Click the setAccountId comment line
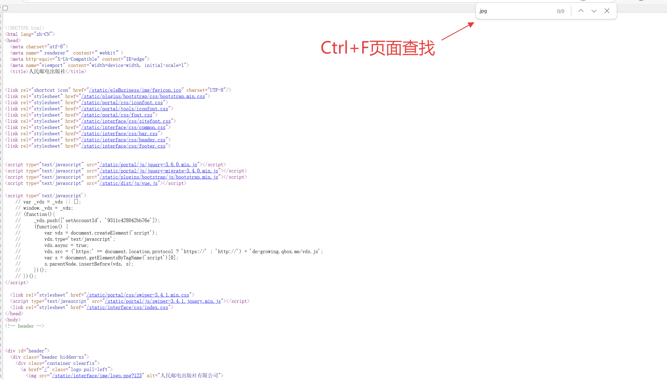Image resolution: width=667 pixels, height=380 pixels. coord(88,220)
